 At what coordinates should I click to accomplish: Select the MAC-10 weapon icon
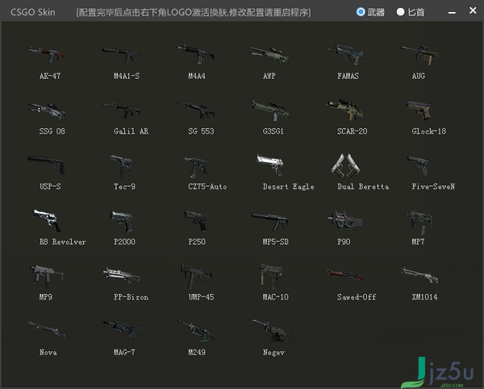(x=270, y=275)
